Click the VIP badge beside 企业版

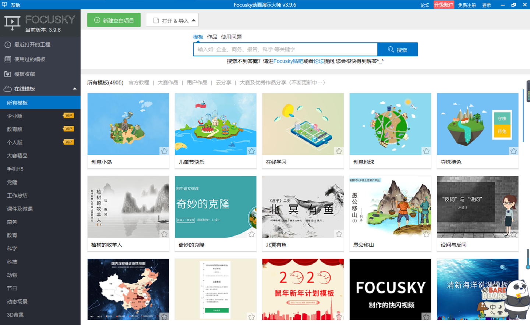[68, 115]
